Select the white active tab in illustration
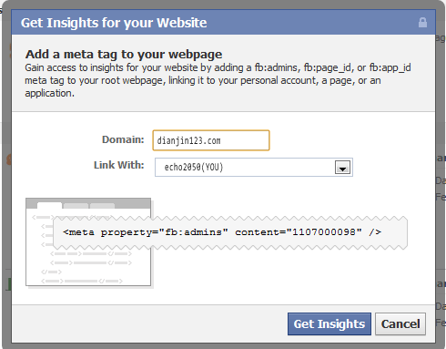 49,205
